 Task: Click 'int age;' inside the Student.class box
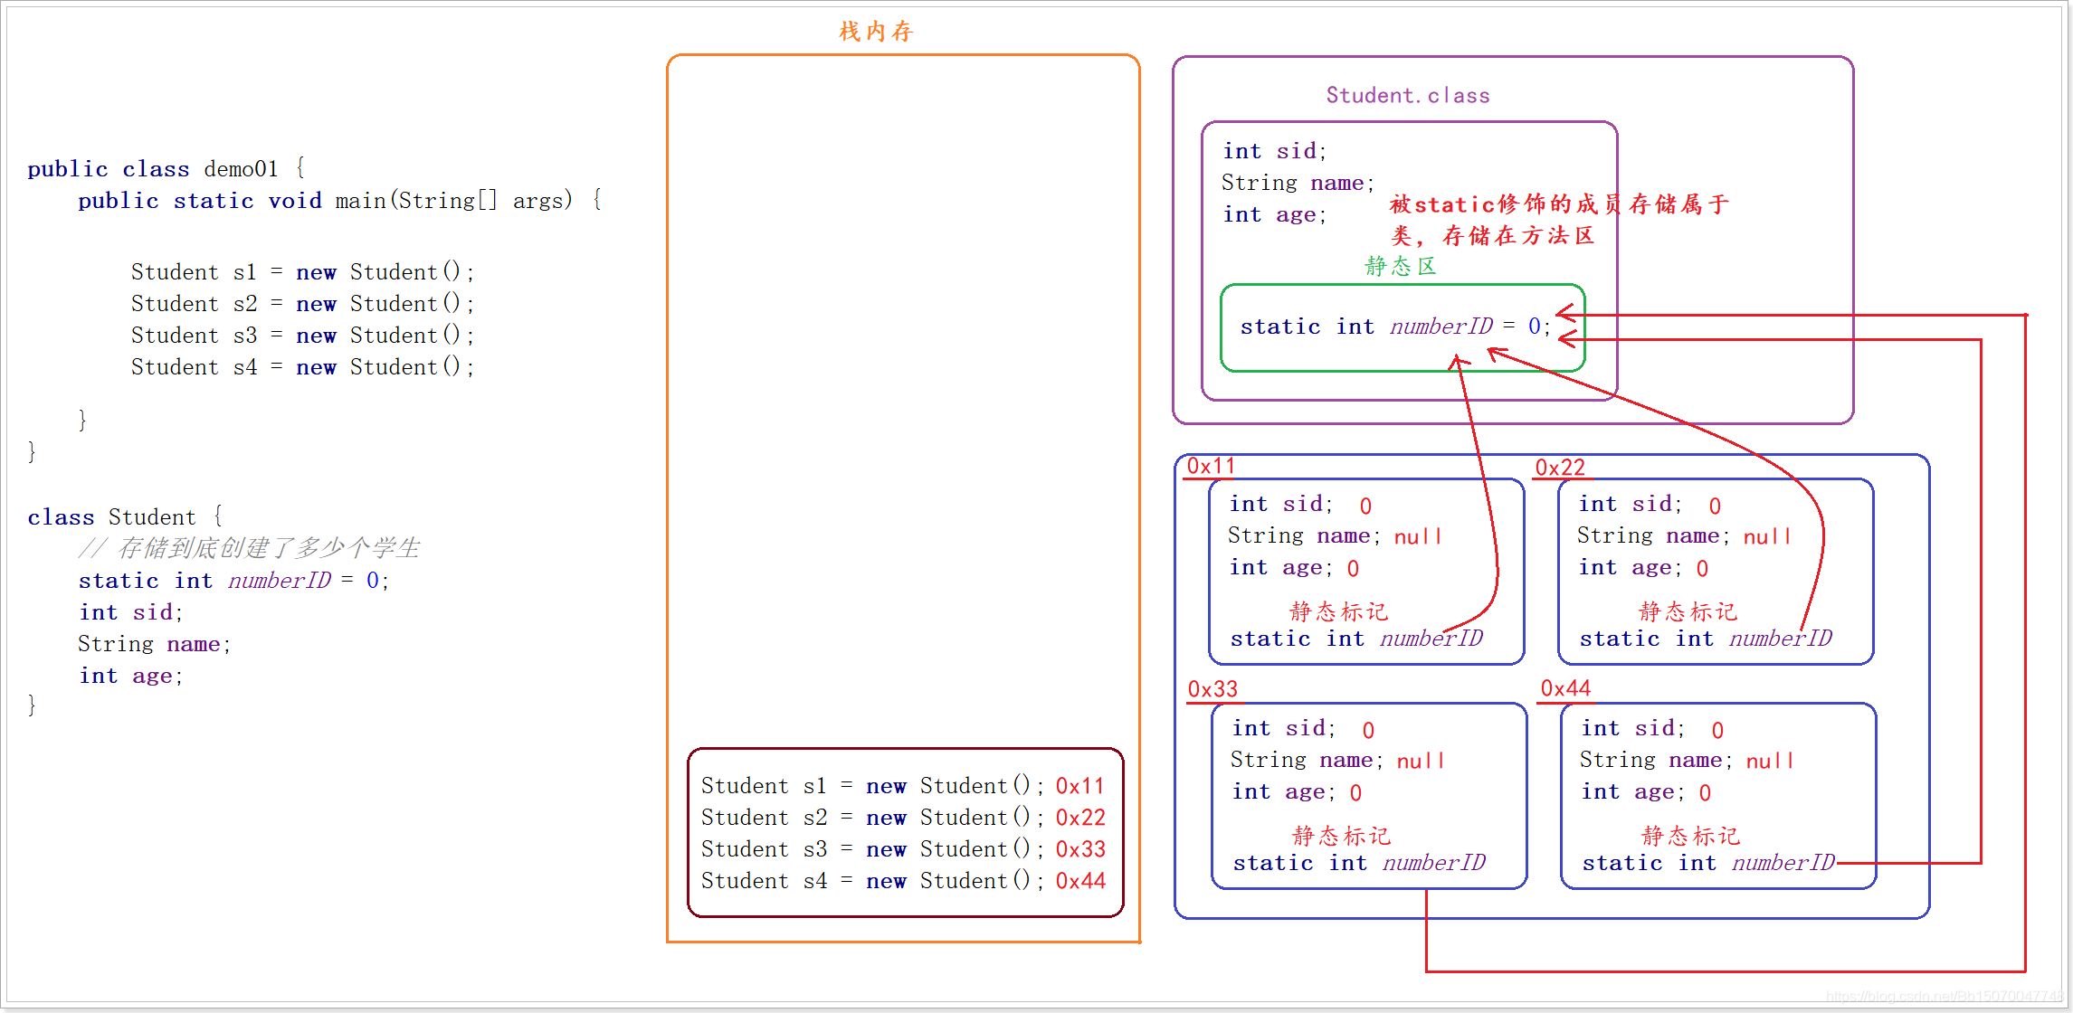(x=1275, y=214)
